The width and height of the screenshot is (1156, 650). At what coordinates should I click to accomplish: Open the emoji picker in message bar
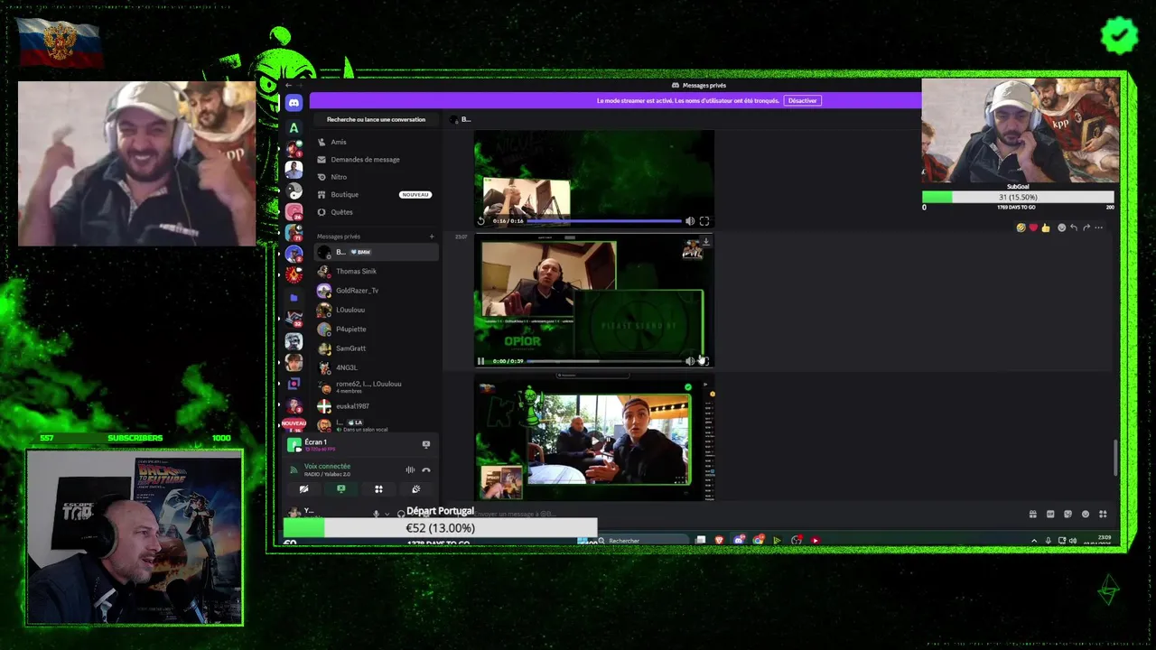click(x=1086, y=514)
